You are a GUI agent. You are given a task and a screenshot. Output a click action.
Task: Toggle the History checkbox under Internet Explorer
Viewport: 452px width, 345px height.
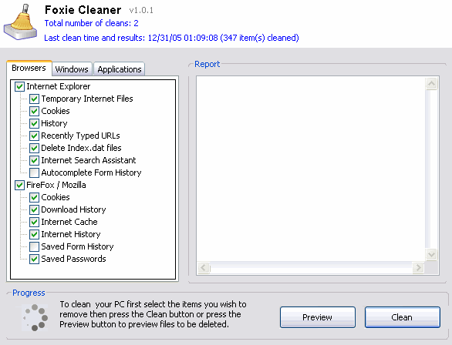[x=34, y=123]
